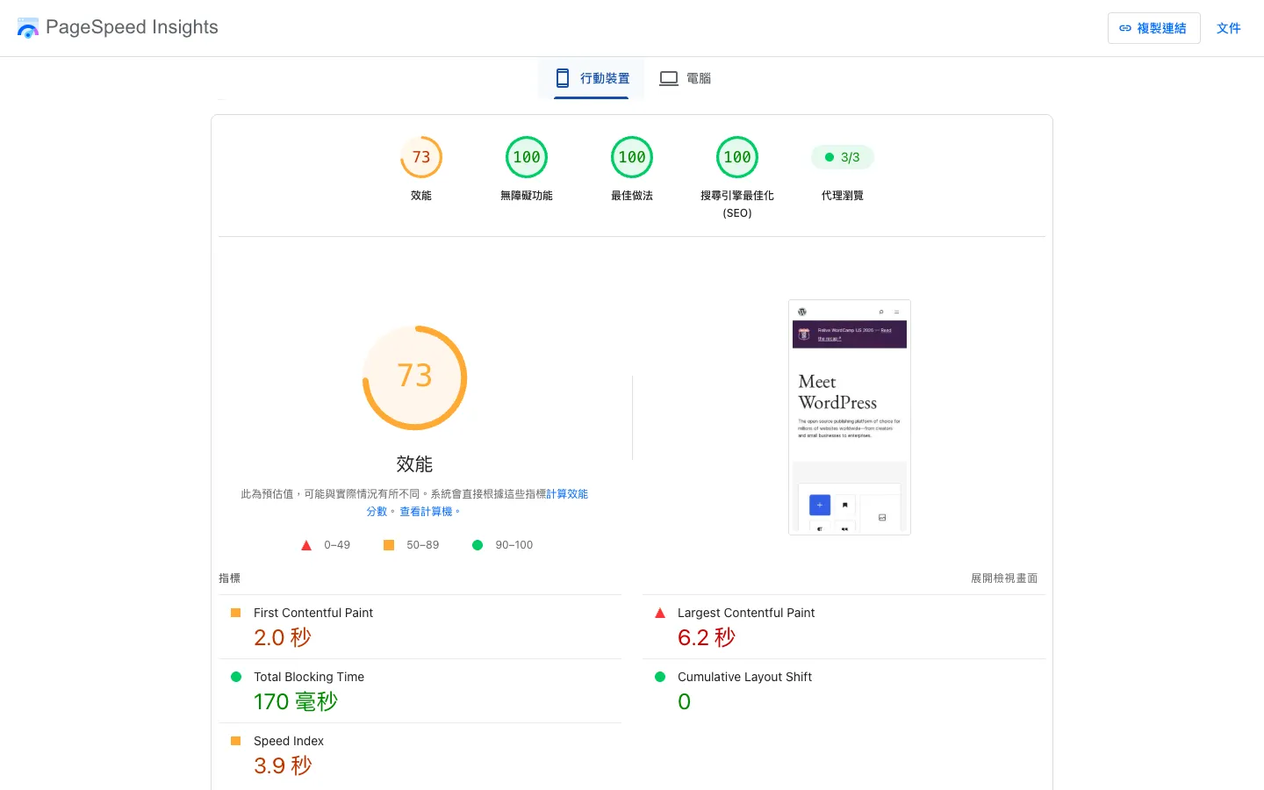Click 展開檢視畫面 to expand metric details
Image resolution: width=1264 pixels, height=790 pixels.
coord(1004,578)
